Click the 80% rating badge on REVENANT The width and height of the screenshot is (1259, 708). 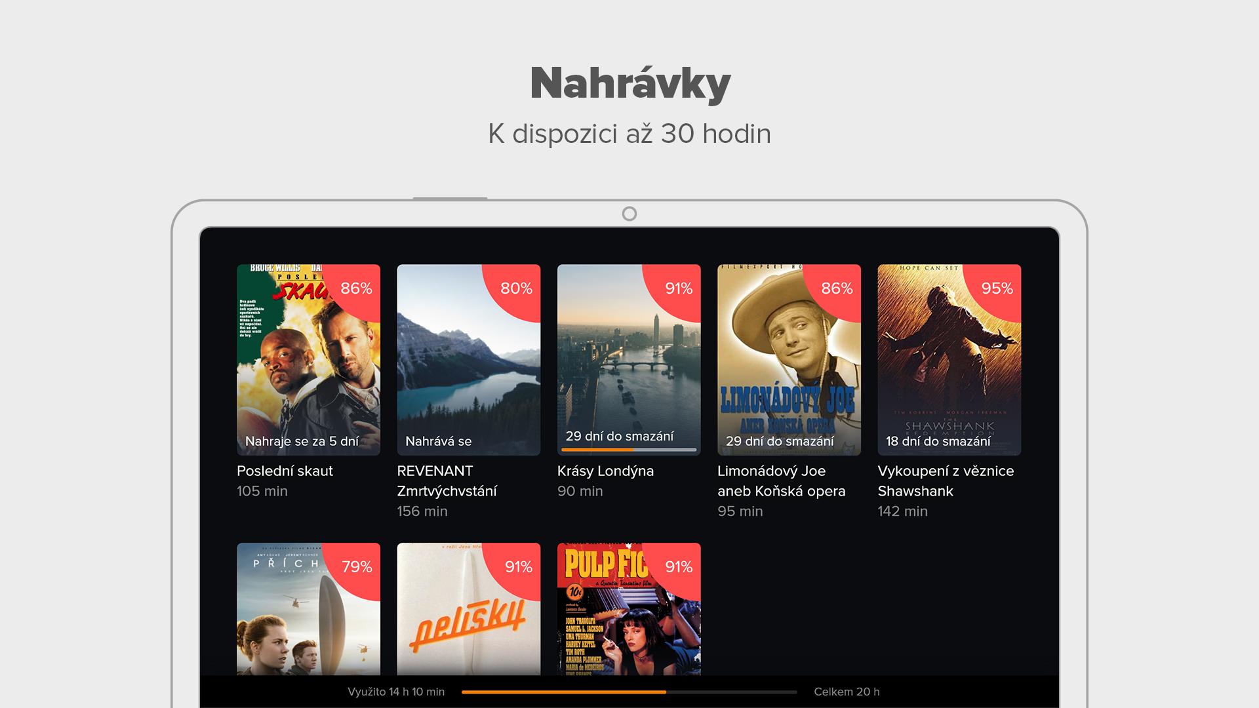coord(515,289)
